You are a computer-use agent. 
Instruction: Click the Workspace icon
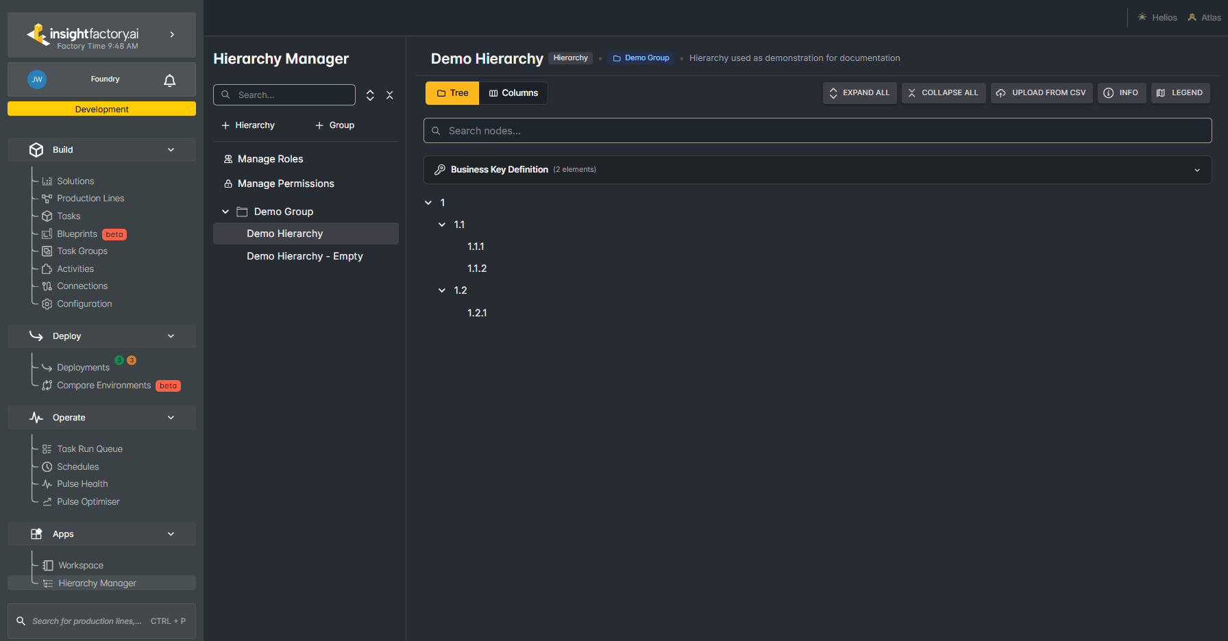pyautogui.click(x=48, y=566)
